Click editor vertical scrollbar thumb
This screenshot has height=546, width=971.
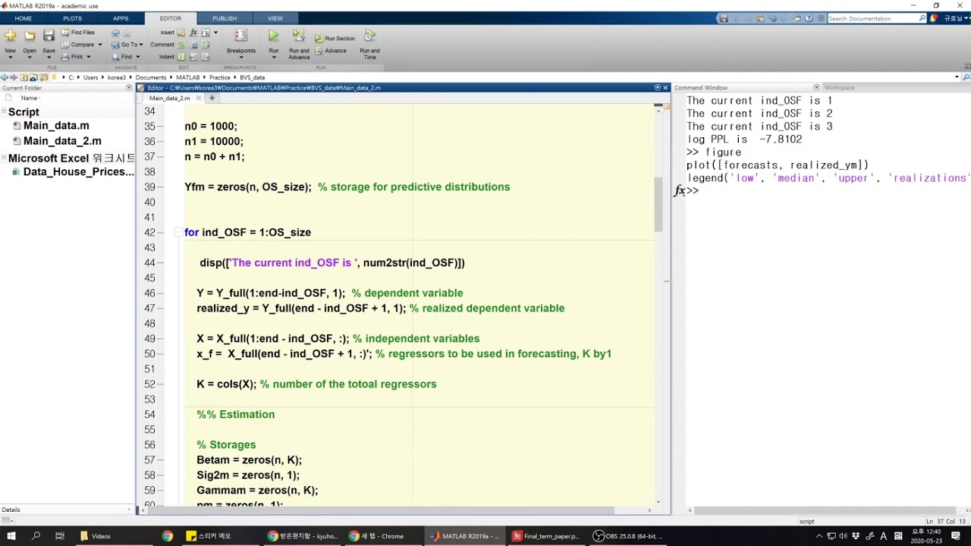658,205
